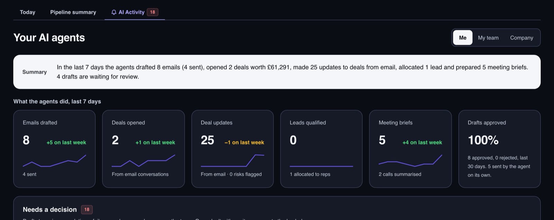This screenshot has width=554, height=220.
Task: Click the '–1 on last week' text
Action: [x=244, y=142]
